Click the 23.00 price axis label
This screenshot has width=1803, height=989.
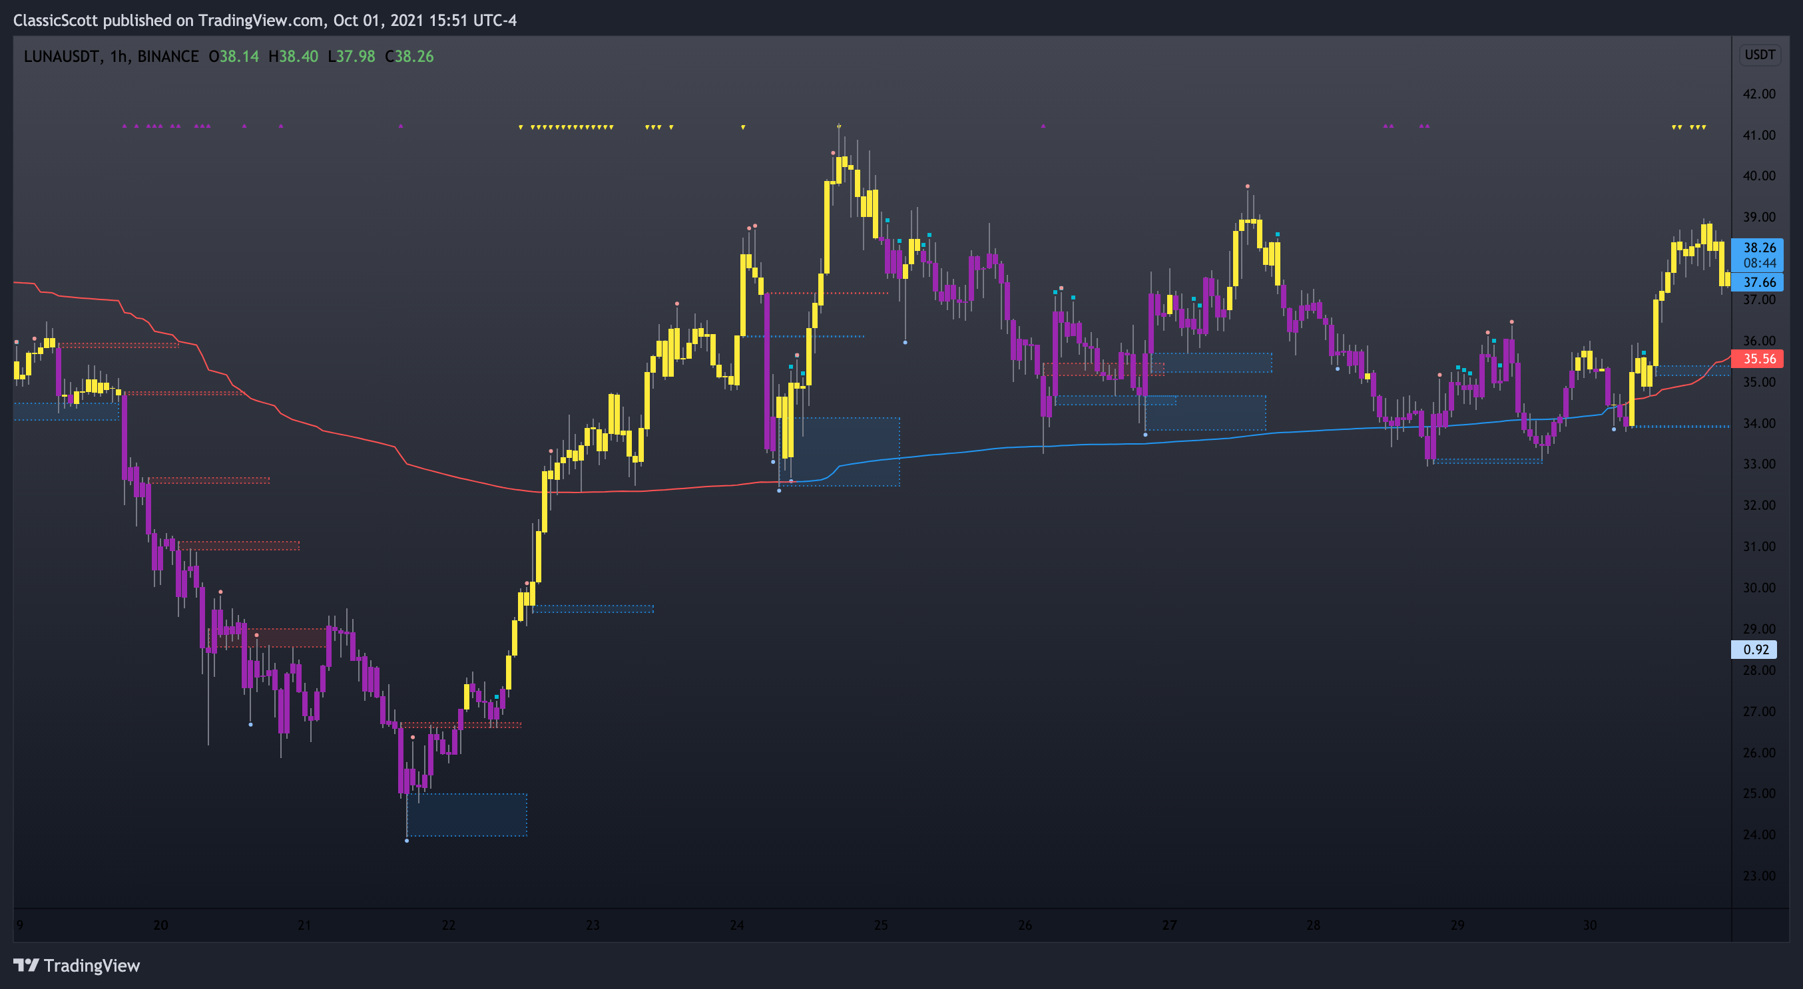point(1759,876)
